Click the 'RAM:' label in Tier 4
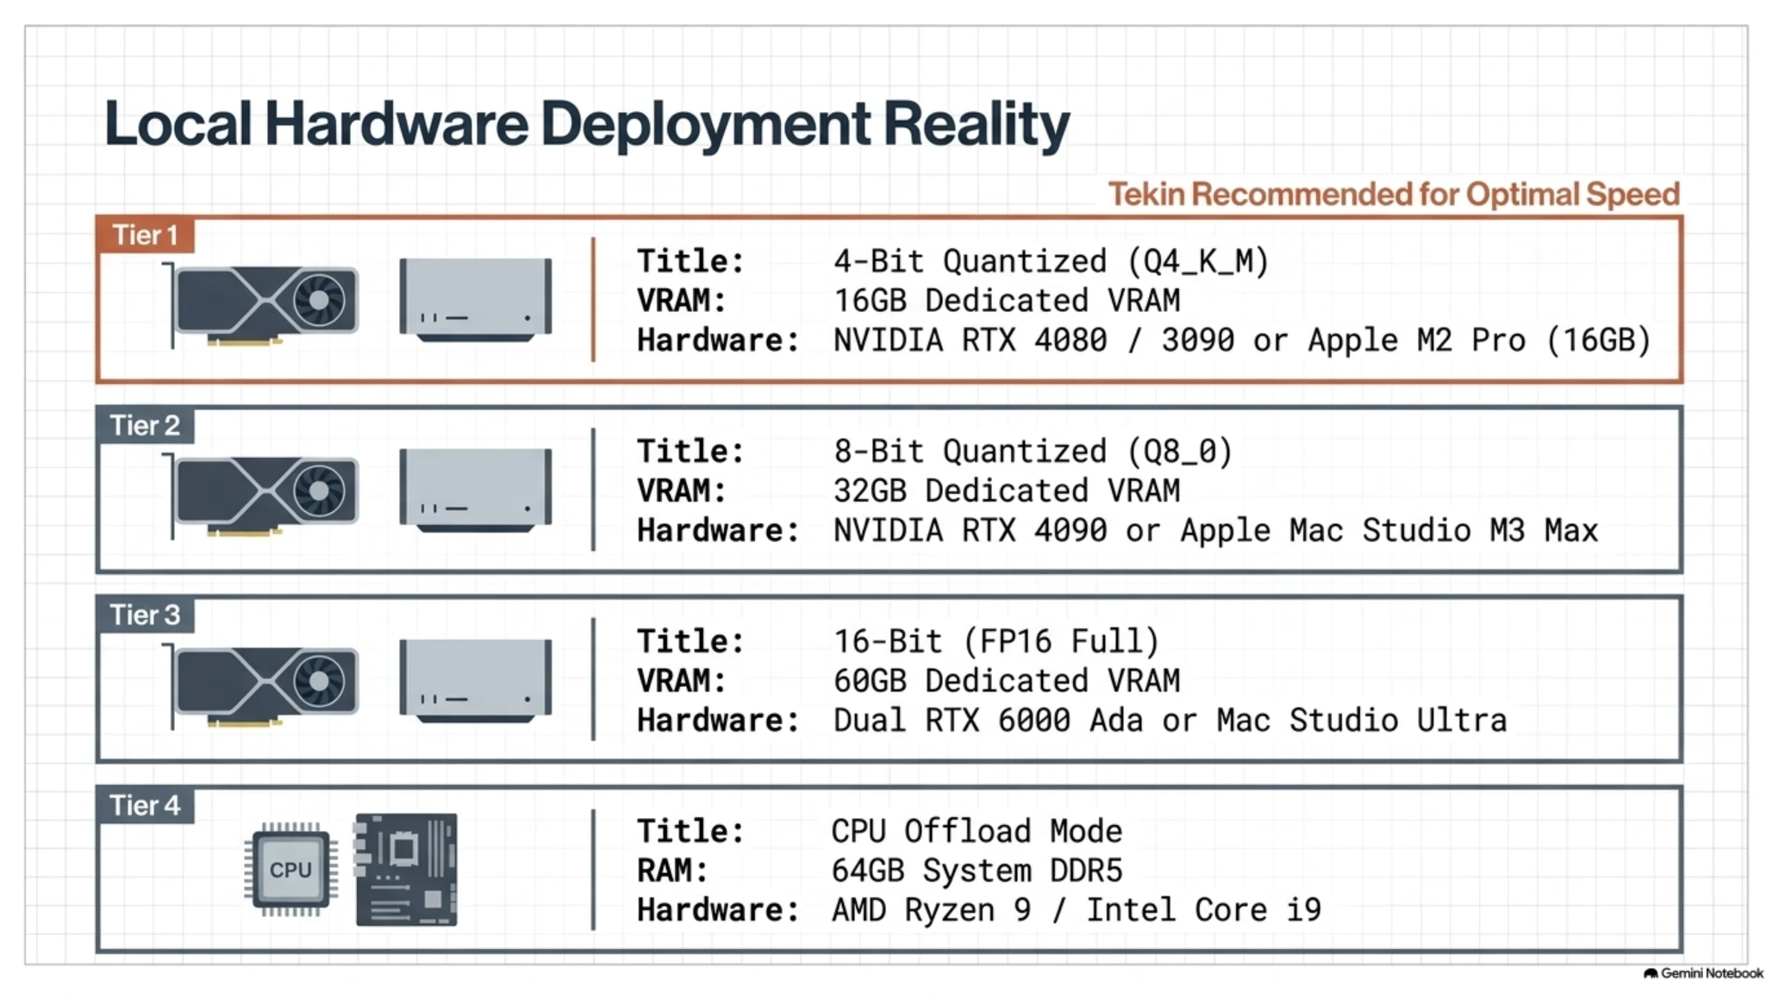This screenshot has height=993, width=1779. point(672,871)
